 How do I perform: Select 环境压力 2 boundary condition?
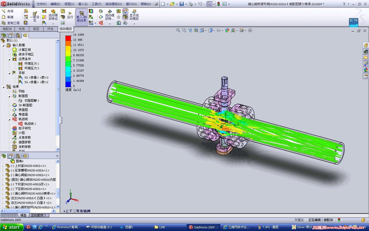point(29,68)
